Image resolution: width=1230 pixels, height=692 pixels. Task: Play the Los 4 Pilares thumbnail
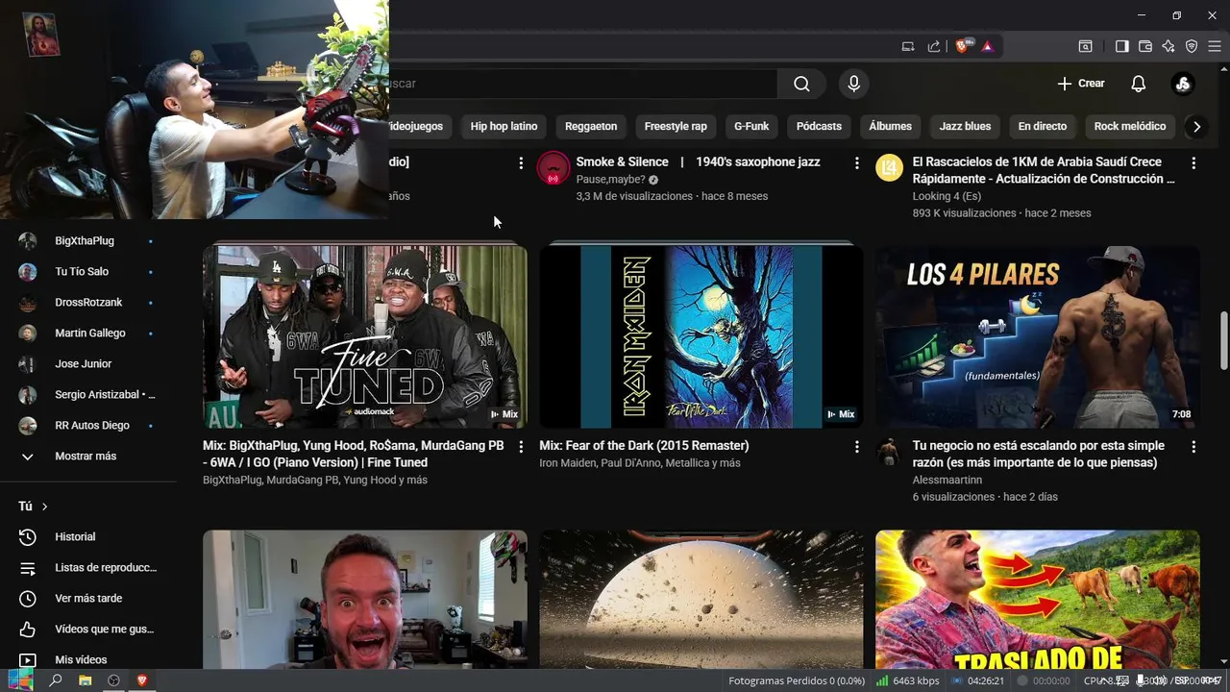(1038, 336)
